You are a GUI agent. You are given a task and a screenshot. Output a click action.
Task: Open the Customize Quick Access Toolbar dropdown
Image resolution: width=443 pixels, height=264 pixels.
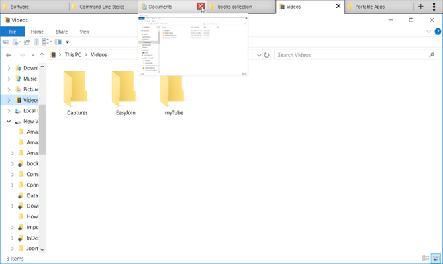pyautogui.click(x=68, y=42)
